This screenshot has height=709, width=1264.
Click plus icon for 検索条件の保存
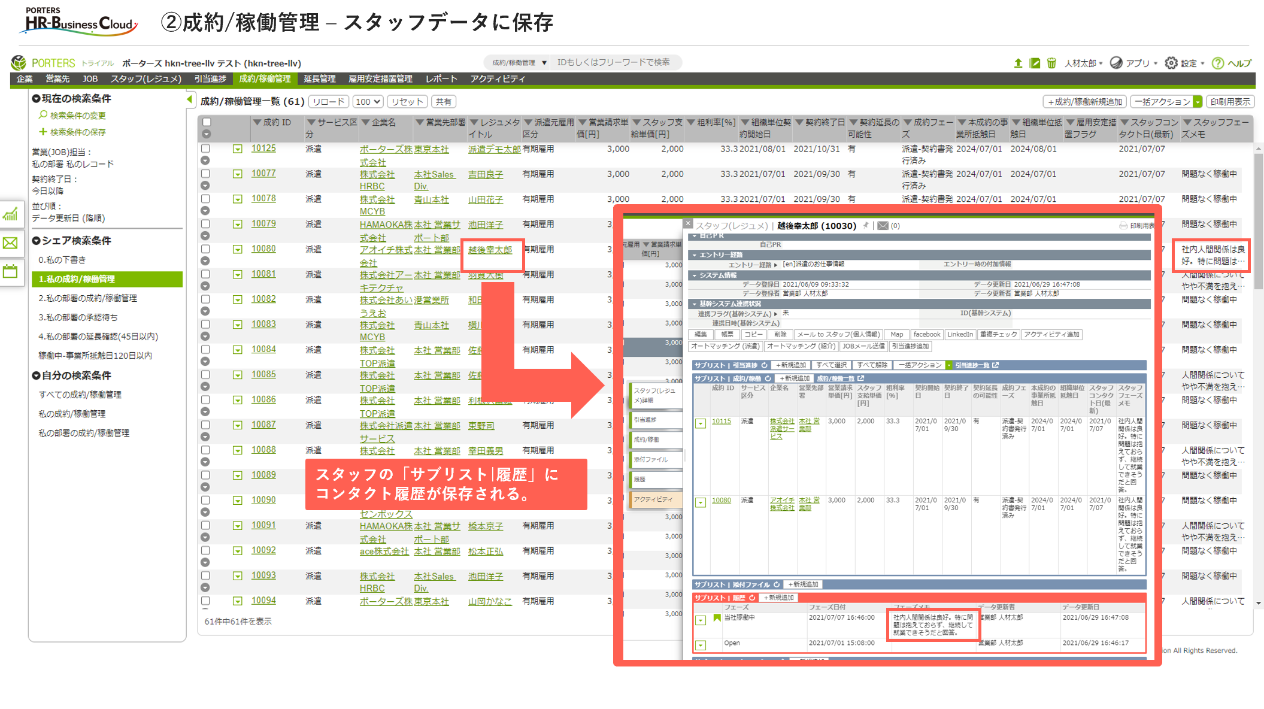43,132
